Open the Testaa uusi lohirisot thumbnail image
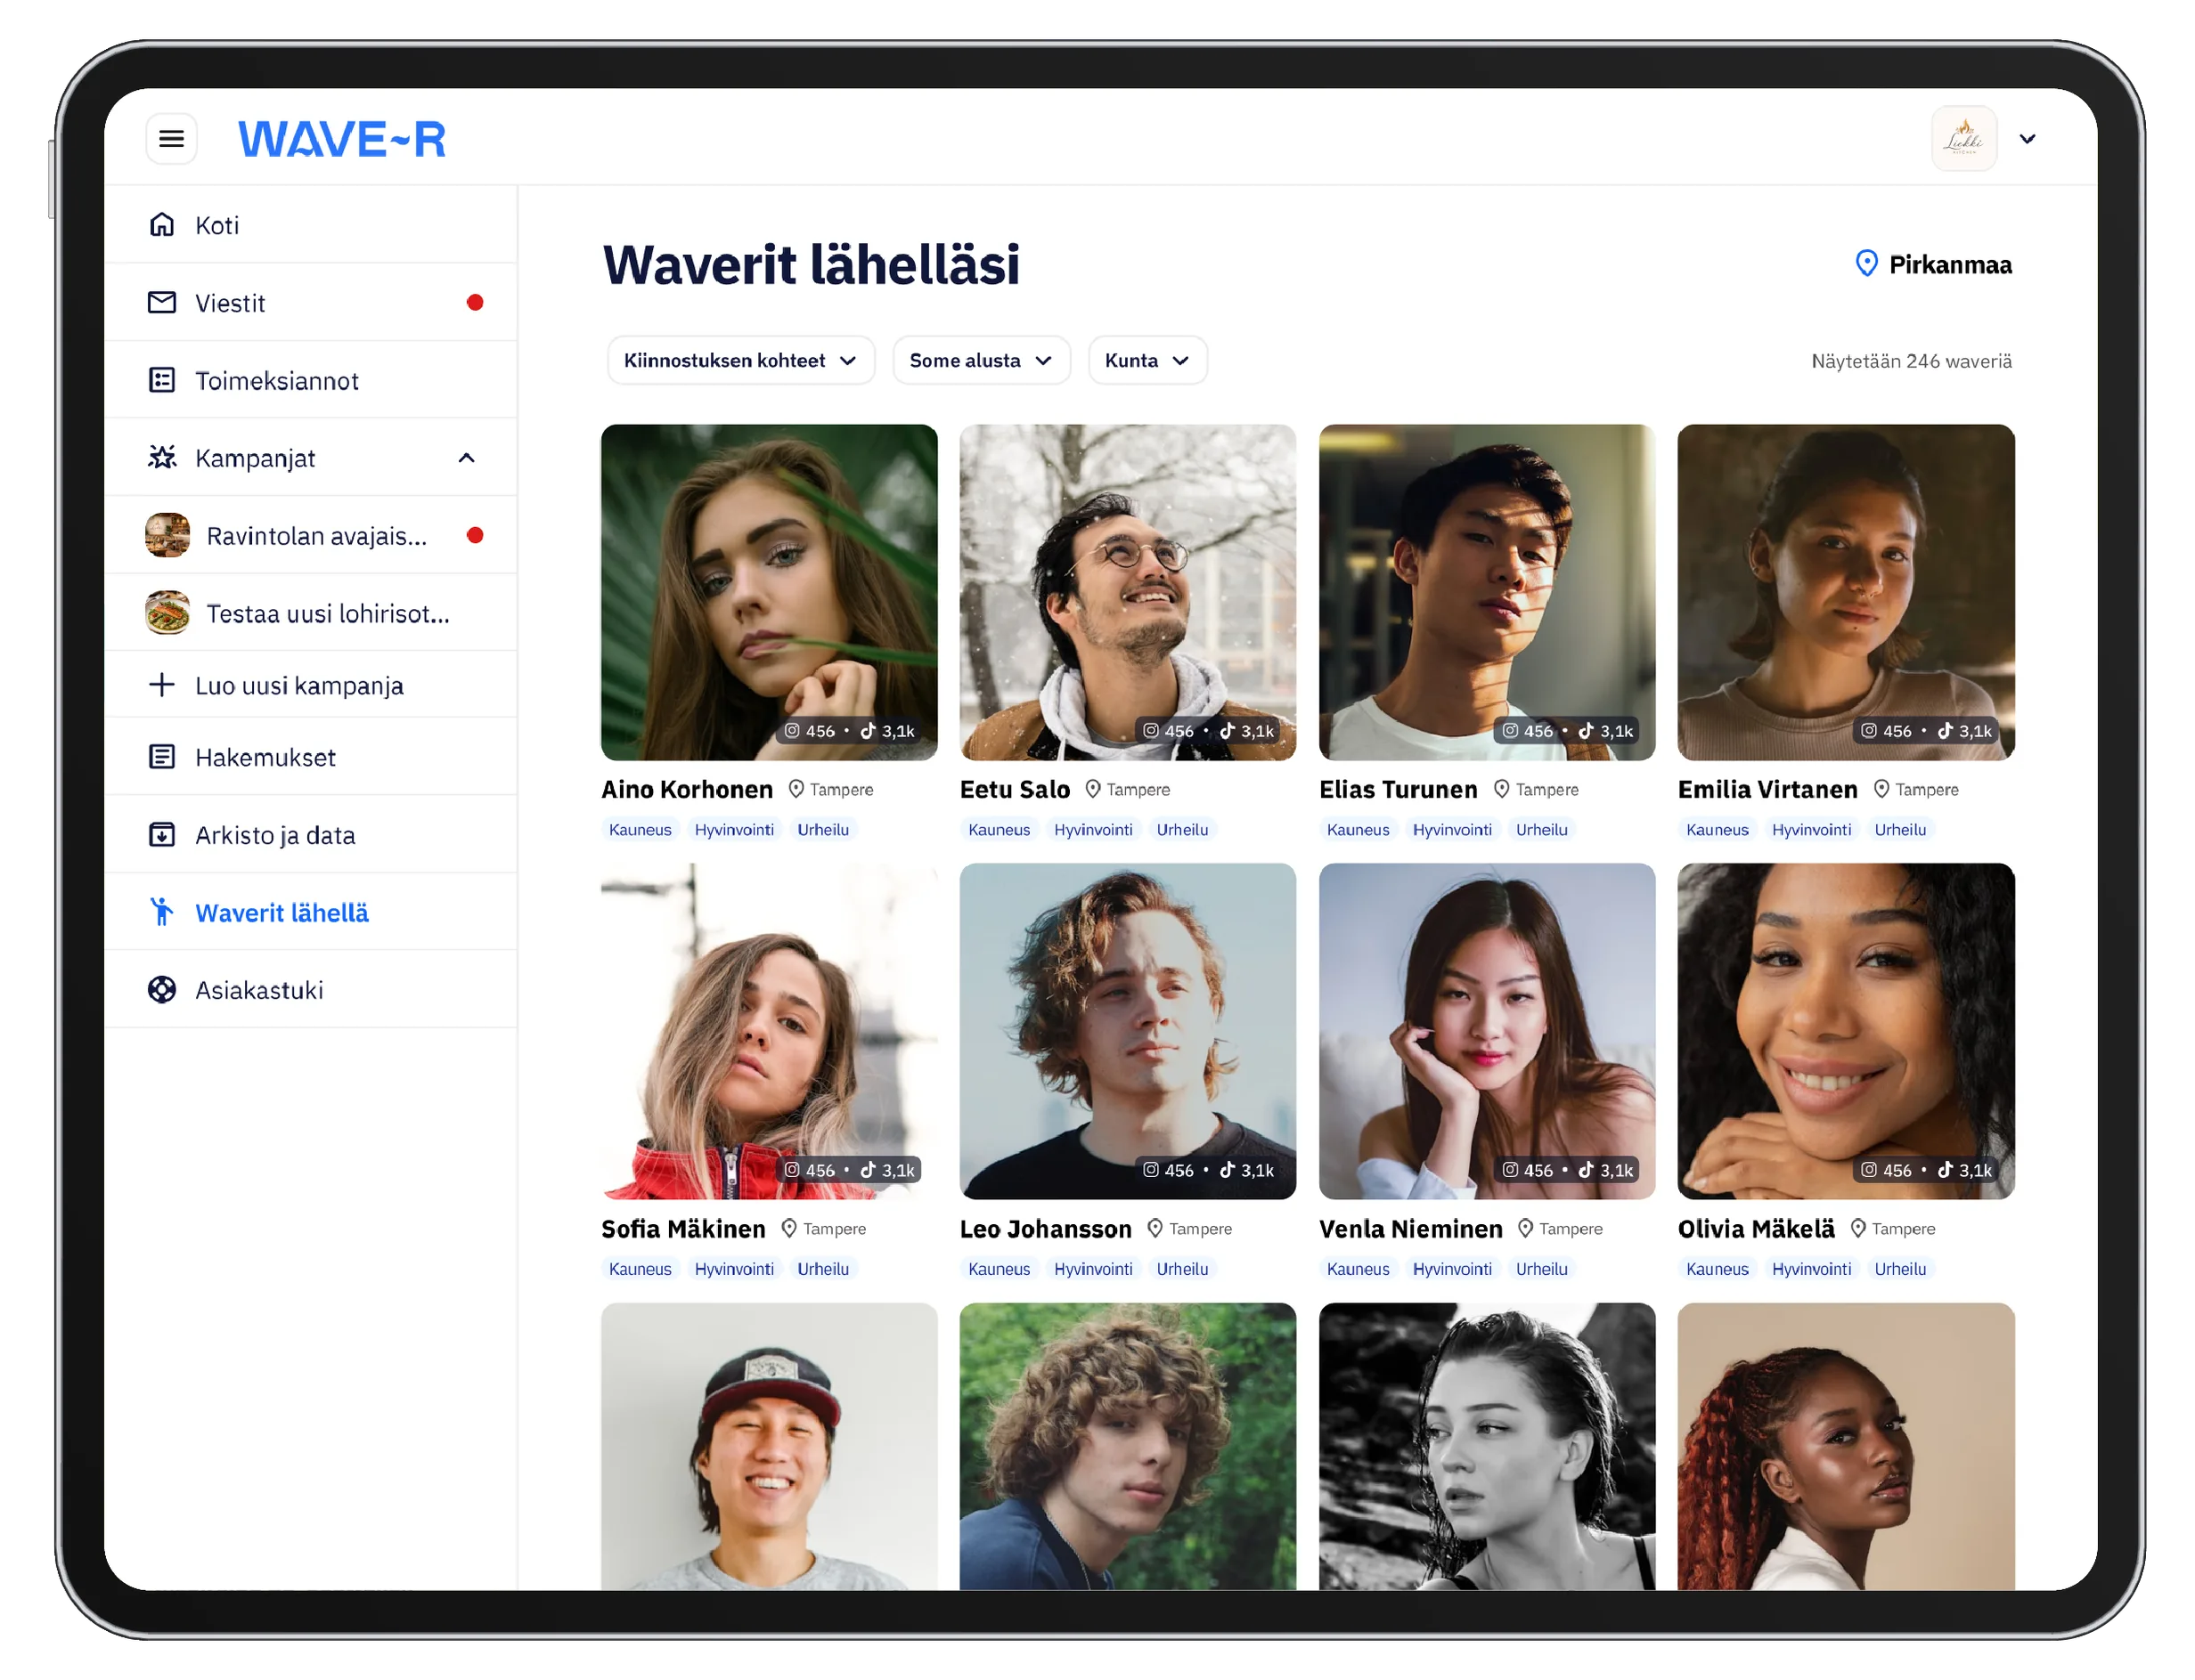2195x1680 pixels. pos(167,613)
